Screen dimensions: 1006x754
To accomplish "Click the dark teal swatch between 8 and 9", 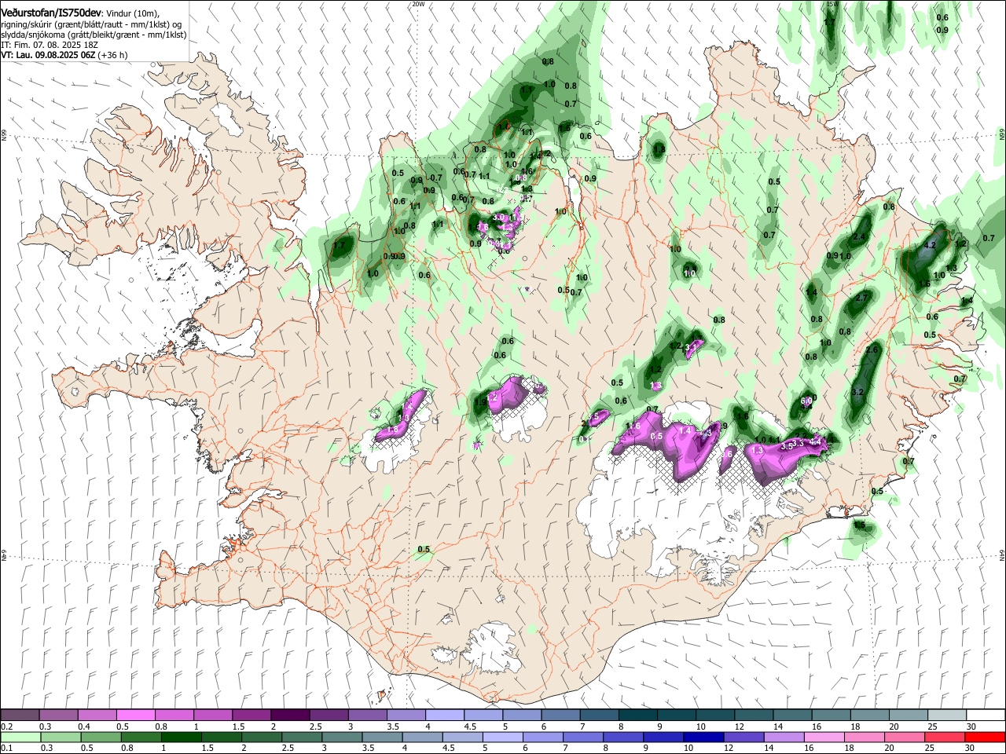I will 637,715.
